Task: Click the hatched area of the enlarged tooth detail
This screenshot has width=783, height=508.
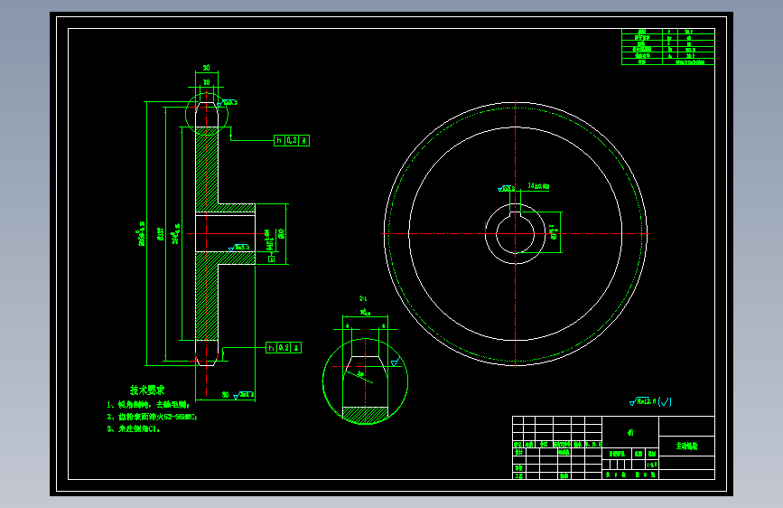Action: (x=365, y=413)
